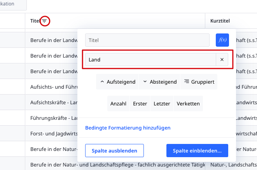The height and width of the screenshot is (170, 257).
Task: Open the f(x) formula editor
Action: tap(222, 40)
